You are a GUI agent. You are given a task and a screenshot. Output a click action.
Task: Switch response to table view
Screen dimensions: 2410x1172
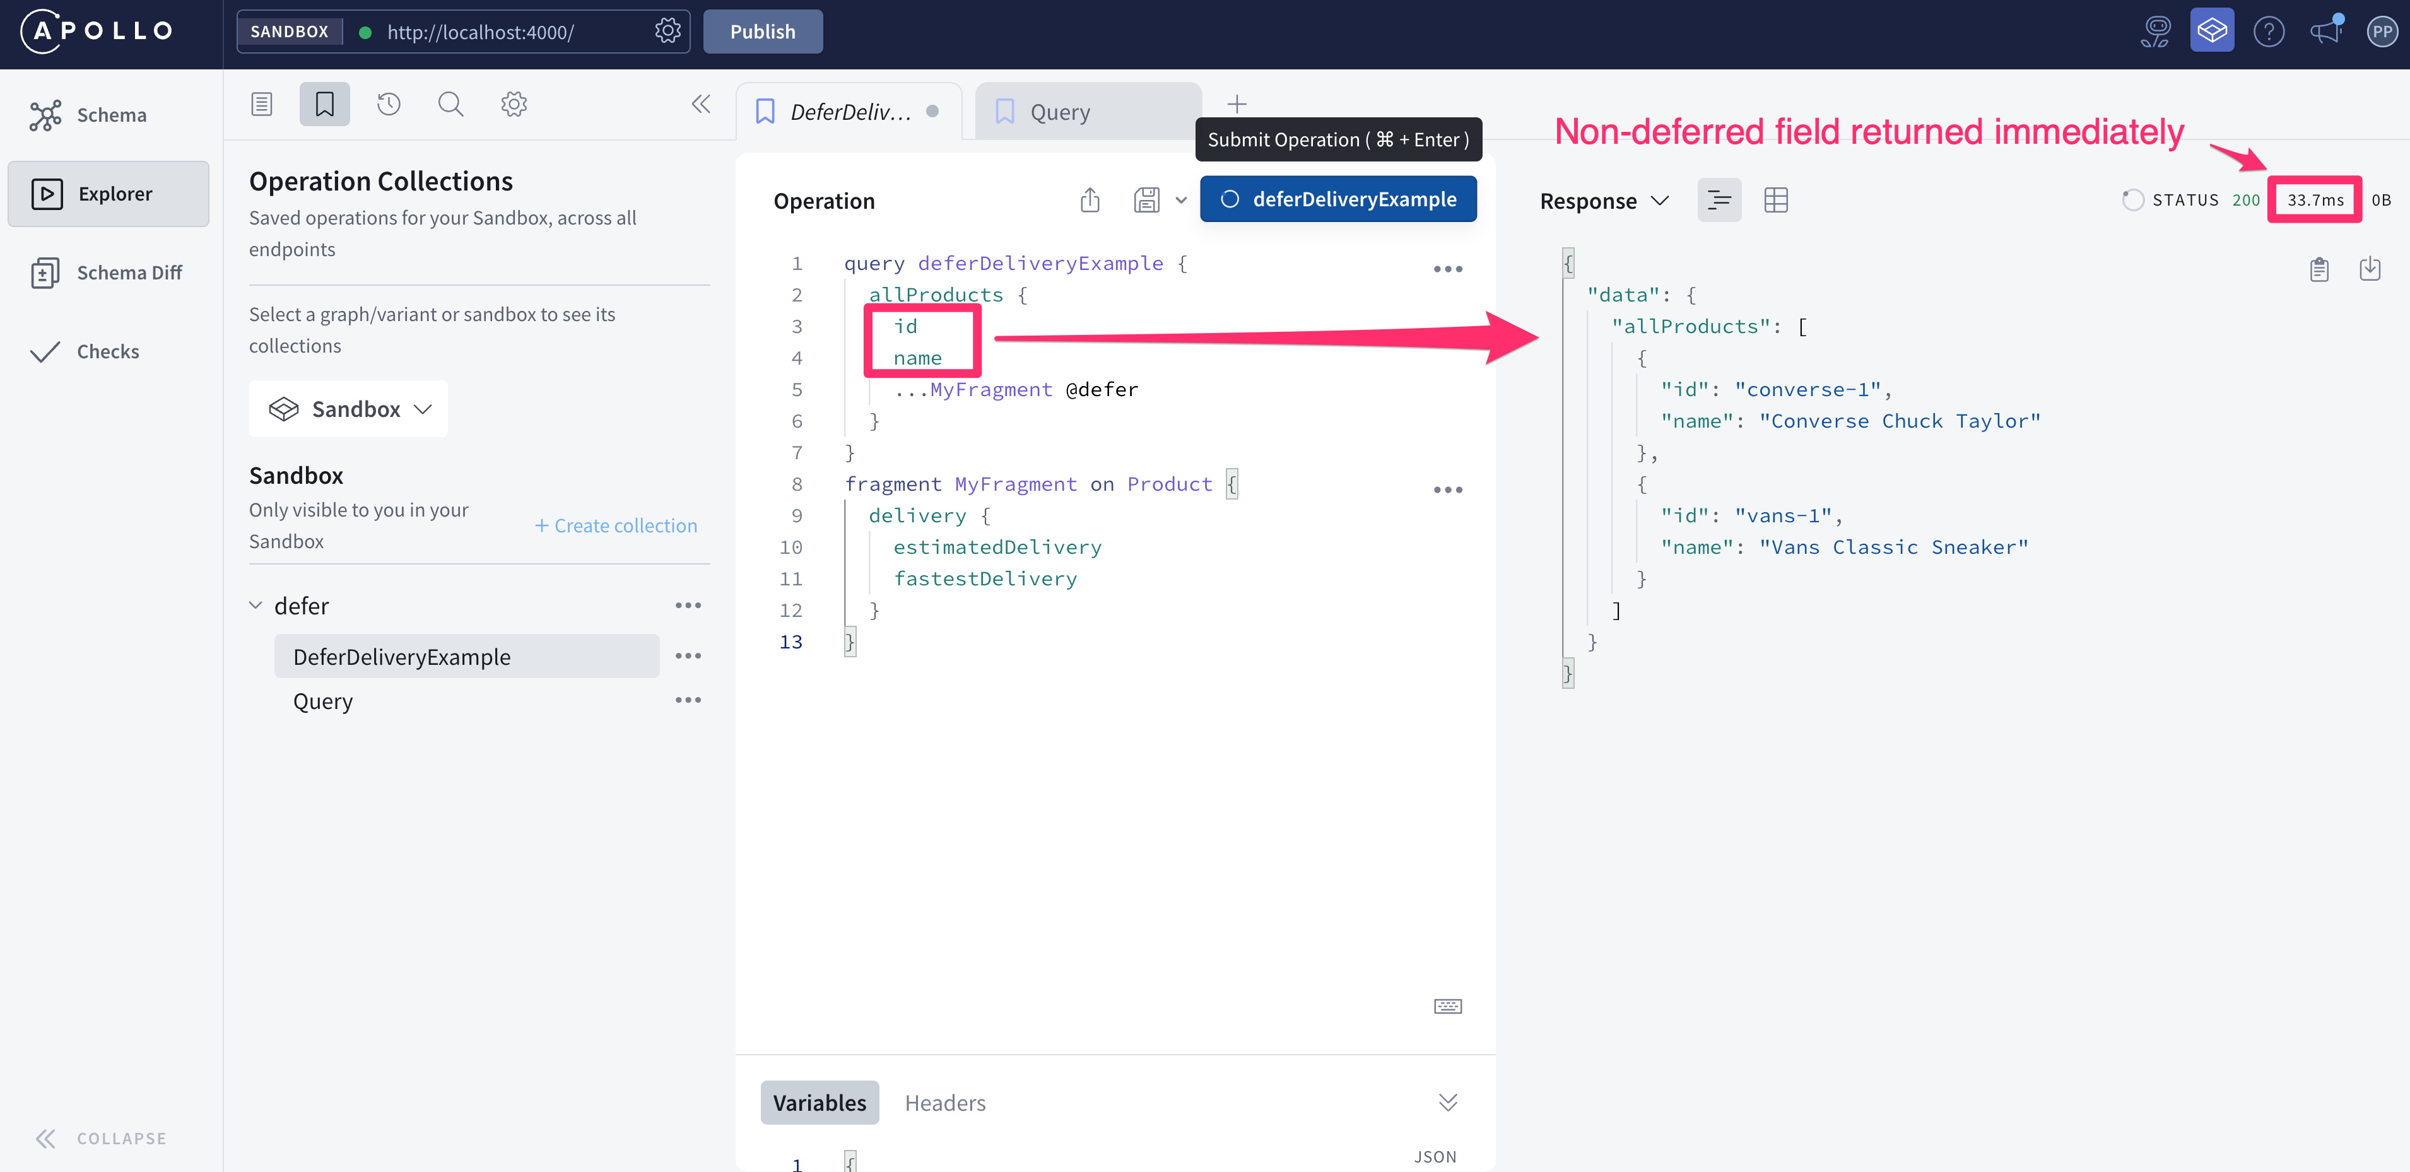point(1775,200)
